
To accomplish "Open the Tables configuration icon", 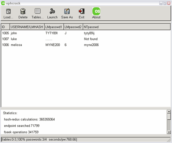I will pyautogui.click(x=37, y=11).
